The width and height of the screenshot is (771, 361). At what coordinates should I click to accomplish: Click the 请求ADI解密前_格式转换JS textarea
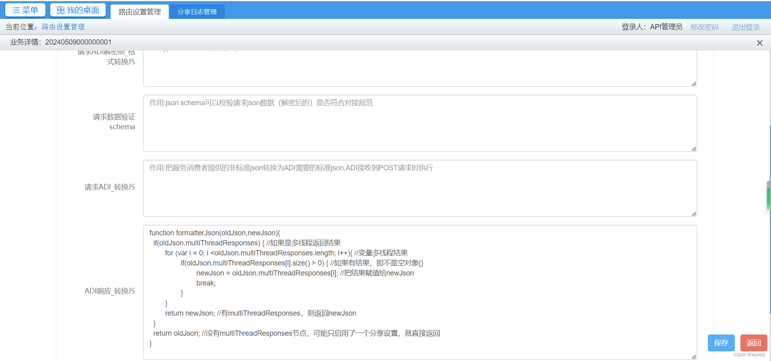click(x=420, y=68)
